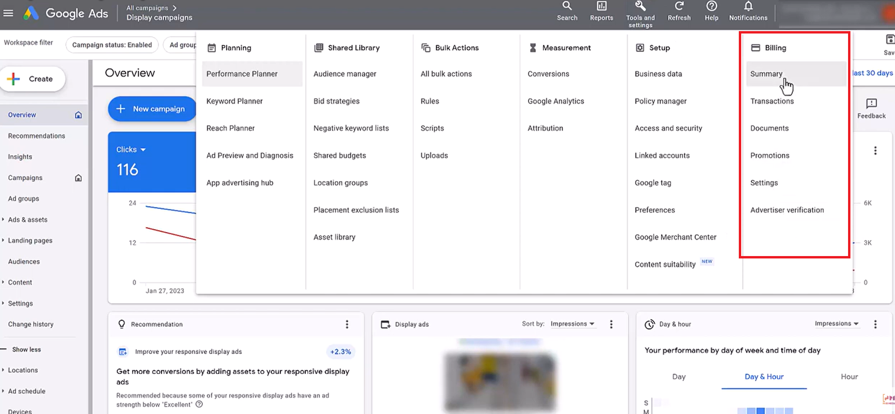Click home icon beside Overview
The width and height of the screenshot is (895, 414).
click(x=79, y=115)
